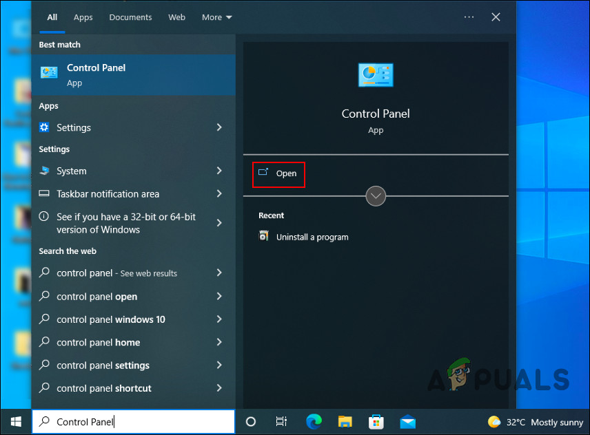Select 'control panel windows 10' suggestion text
The width and height of the screenshot is (590, 435).
pyautogui.click(x=110, y=319)
